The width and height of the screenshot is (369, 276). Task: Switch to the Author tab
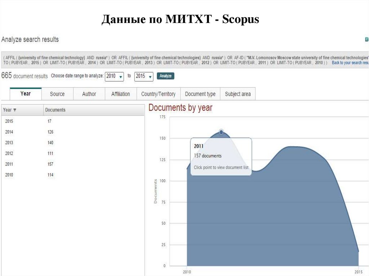(89, 94)
